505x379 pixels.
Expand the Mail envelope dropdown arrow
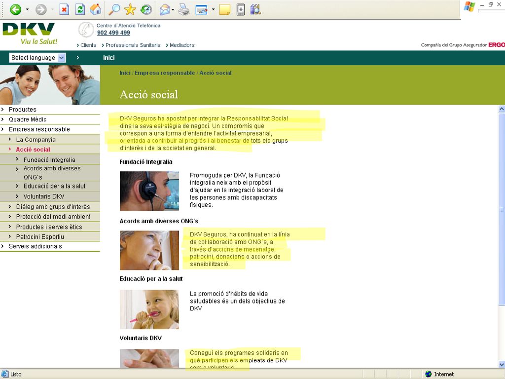click(173, 10)
